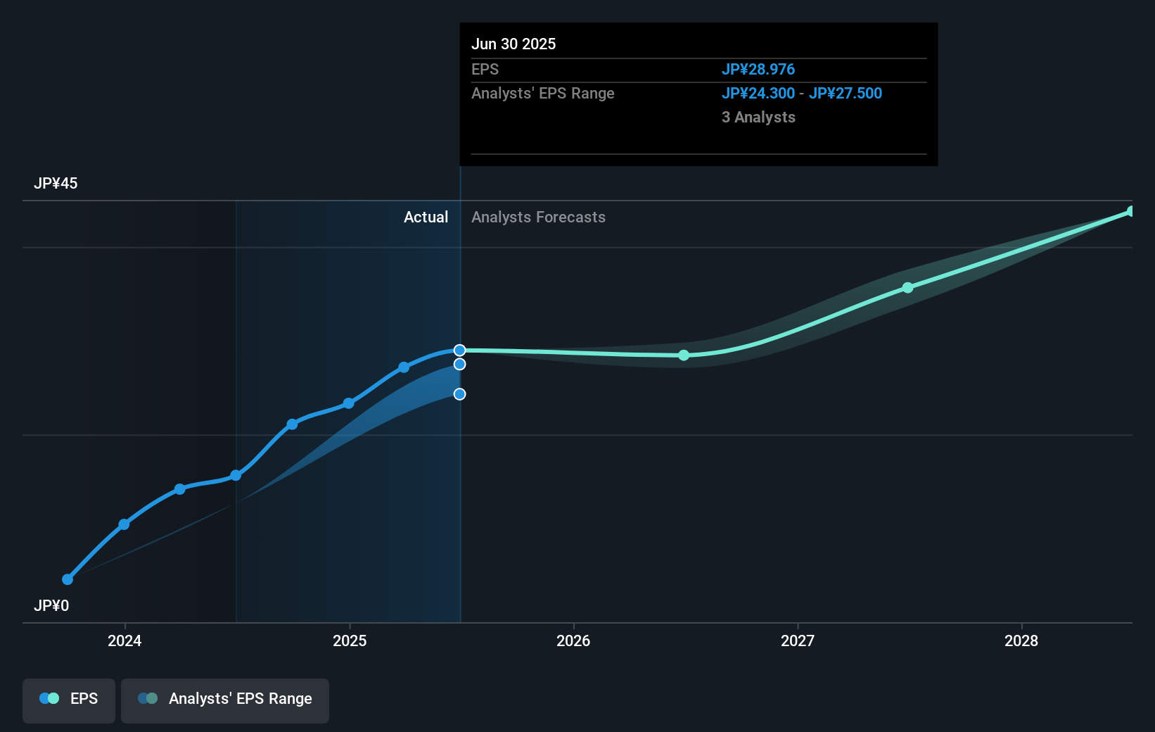Toggle the Analysts' EPS Range series visibility
The image size is (1155, 732).
point(224,700)
